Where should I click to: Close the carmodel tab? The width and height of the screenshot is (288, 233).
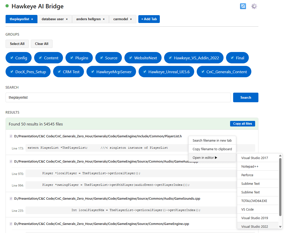pyautogui.click(x=131, y=19)
